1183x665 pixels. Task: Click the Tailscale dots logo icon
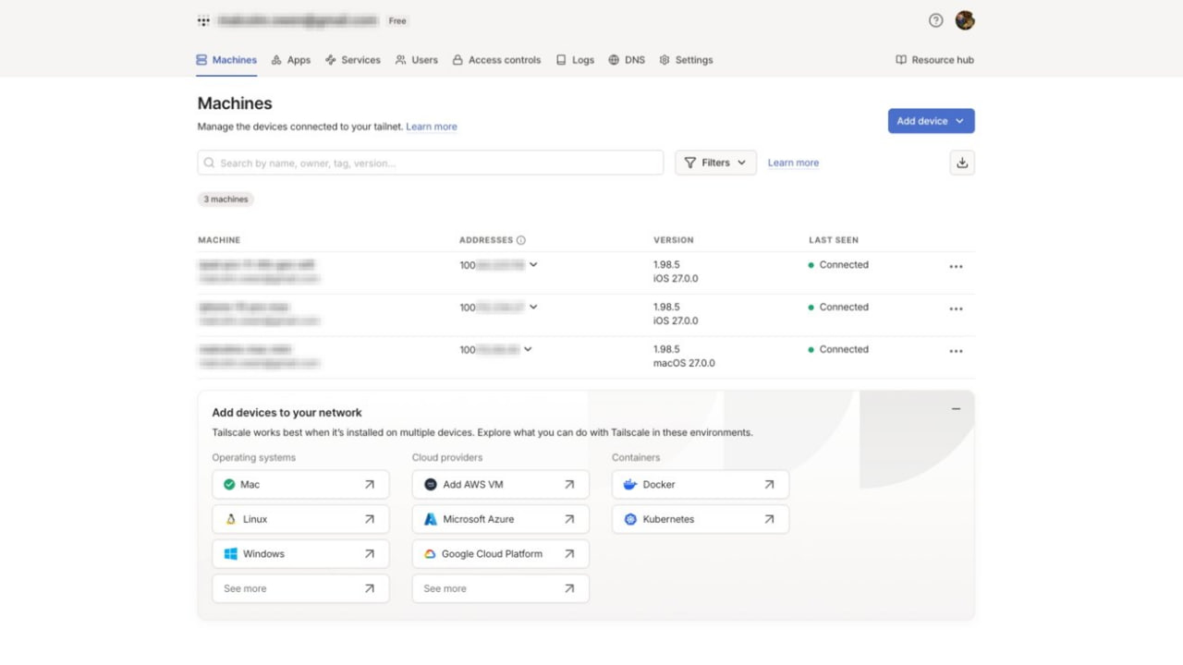pos(203,20)
